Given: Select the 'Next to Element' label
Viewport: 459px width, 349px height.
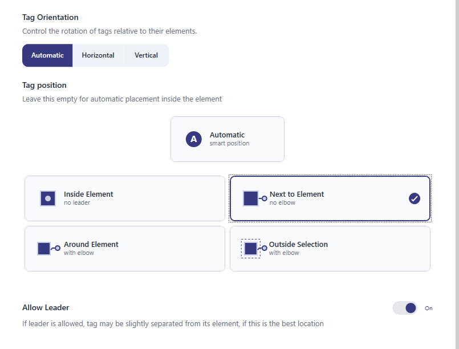Looking at the screenshot, I should 296,194.
